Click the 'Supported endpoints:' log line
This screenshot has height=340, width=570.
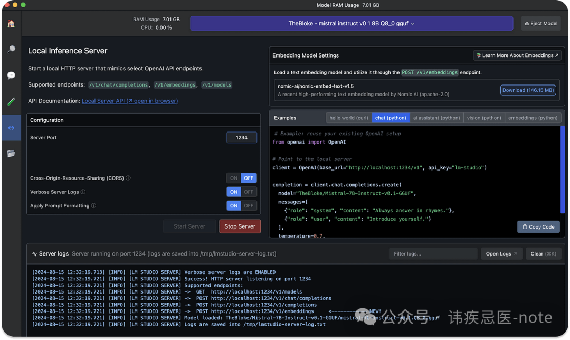pyautogui.click(x=137, y=286)
